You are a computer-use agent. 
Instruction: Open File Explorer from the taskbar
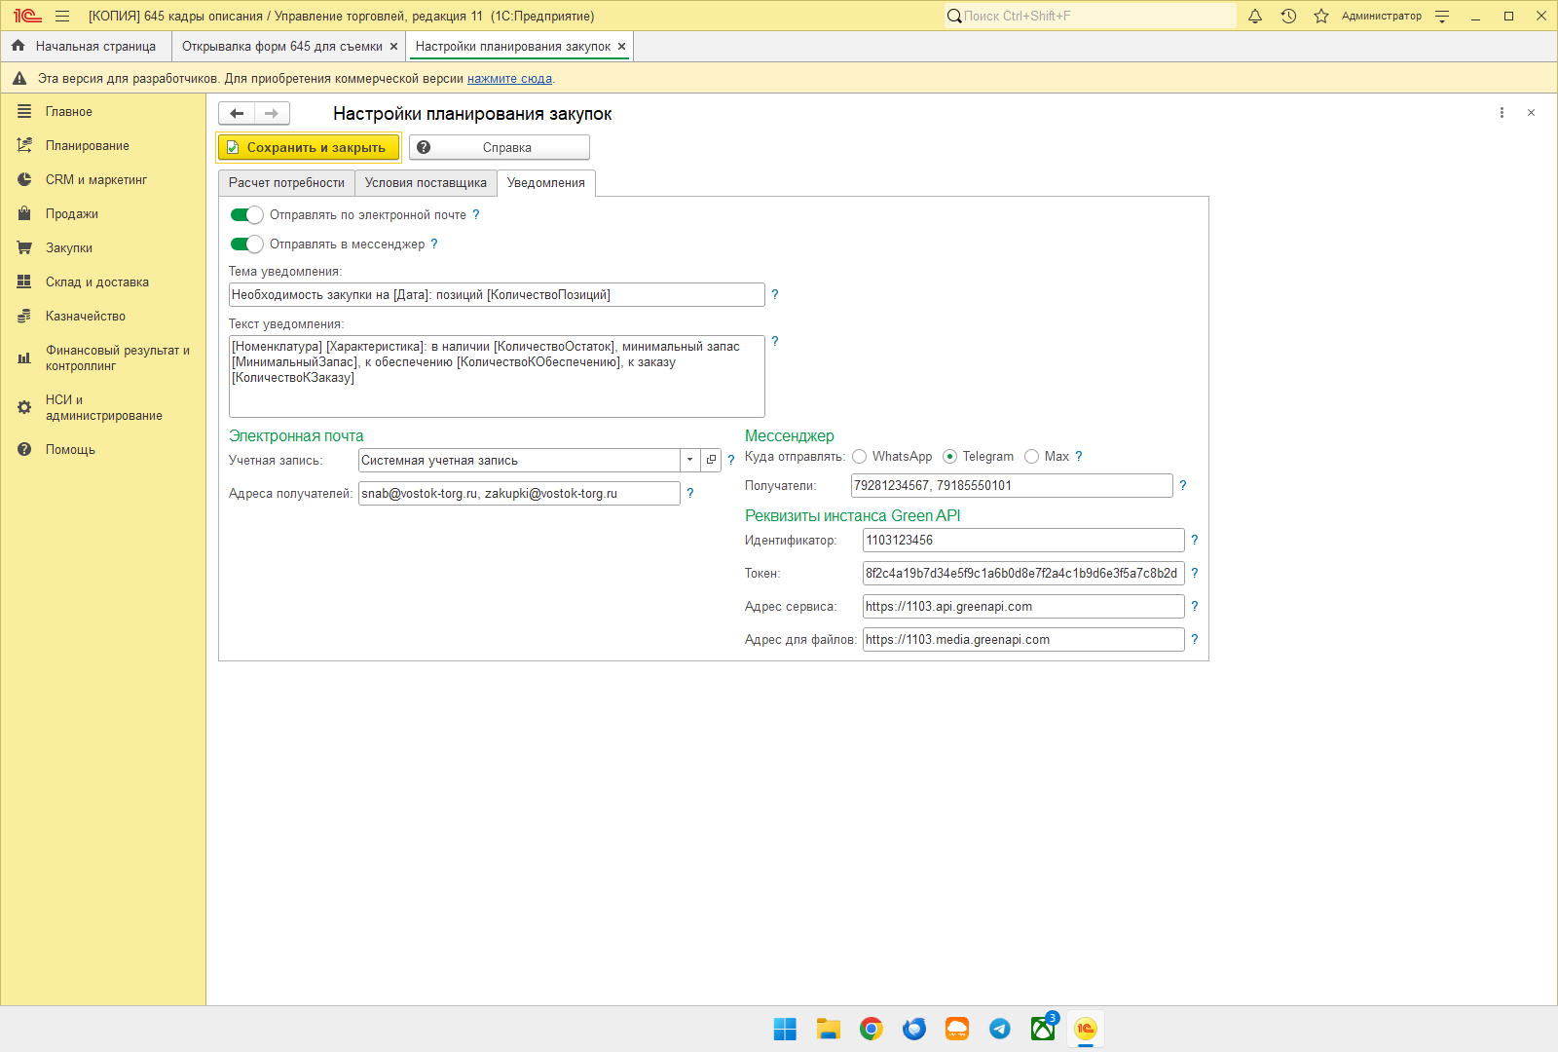pyautogui.click(x=829, y=1029)
